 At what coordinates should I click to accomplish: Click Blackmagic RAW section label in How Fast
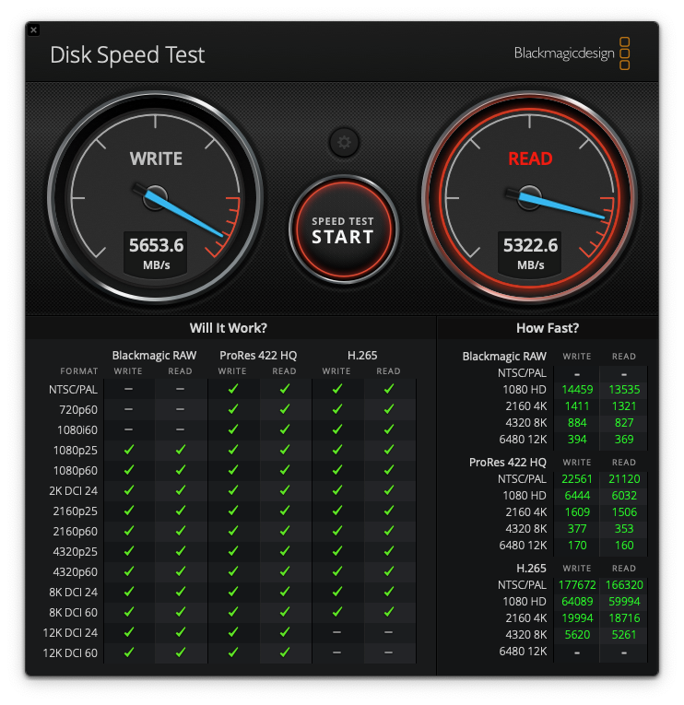click(504, 356)
